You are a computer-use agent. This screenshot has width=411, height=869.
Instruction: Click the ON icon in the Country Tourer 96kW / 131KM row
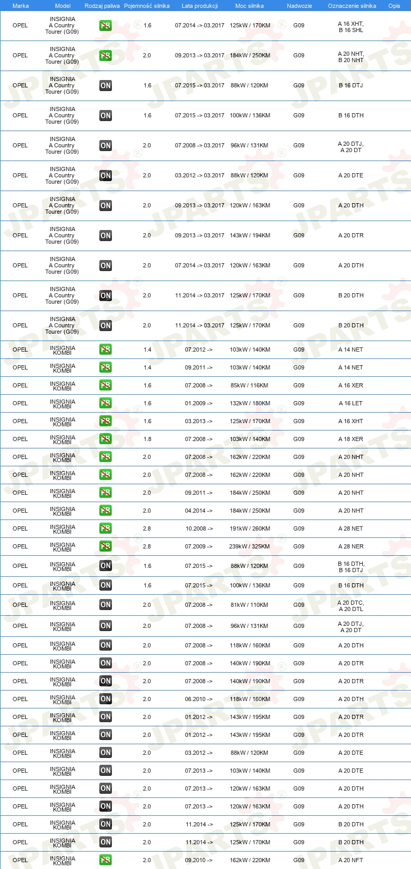tap(106, 145)
